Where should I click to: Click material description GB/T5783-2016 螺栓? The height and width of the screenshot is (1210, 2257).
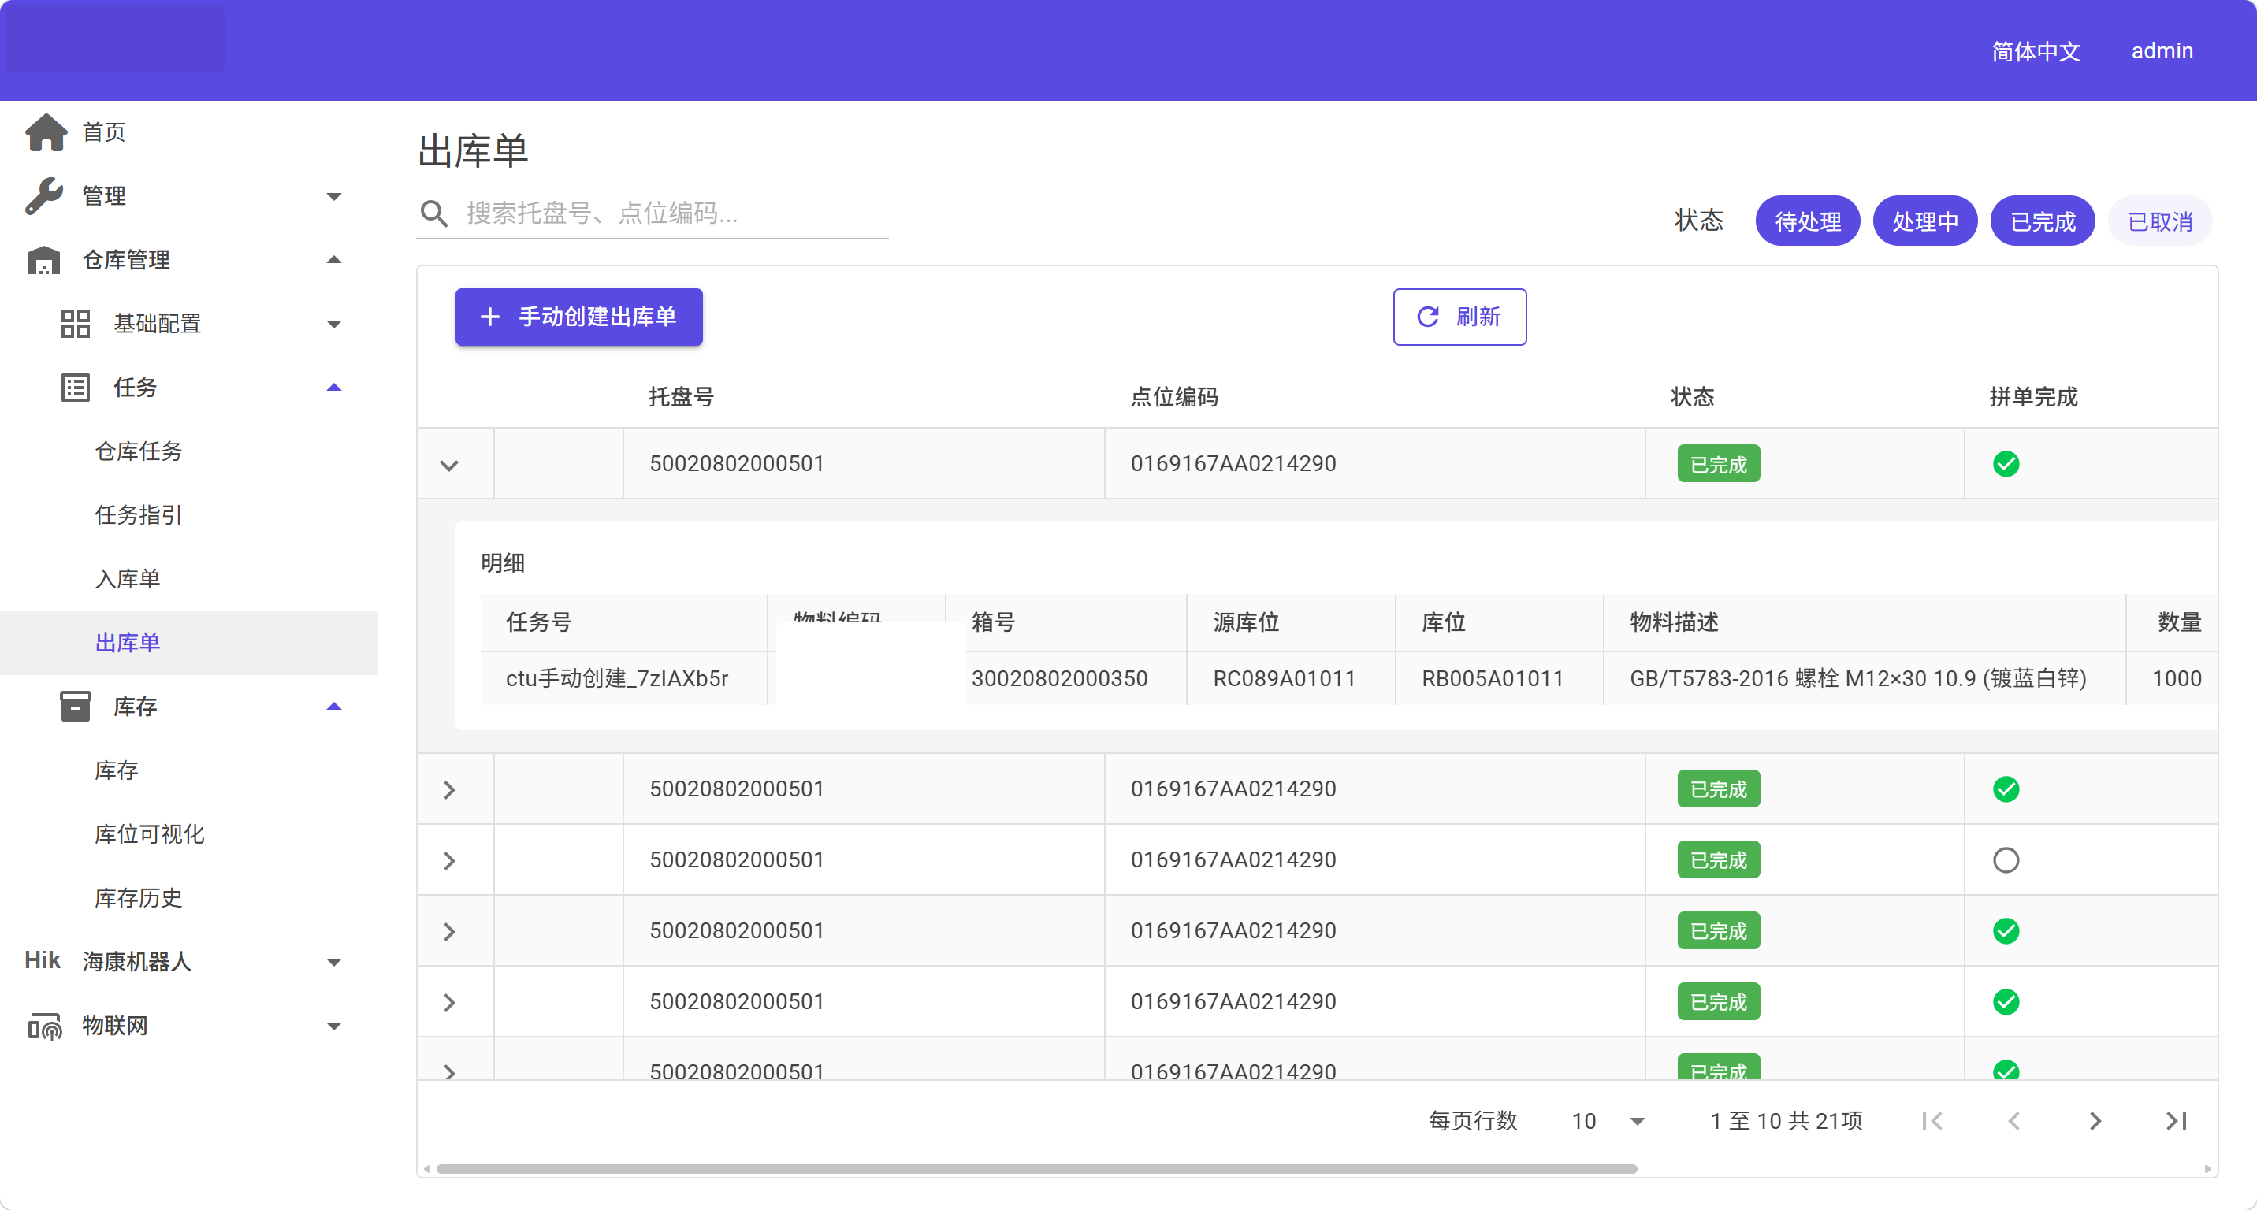tap(1857, 678)
